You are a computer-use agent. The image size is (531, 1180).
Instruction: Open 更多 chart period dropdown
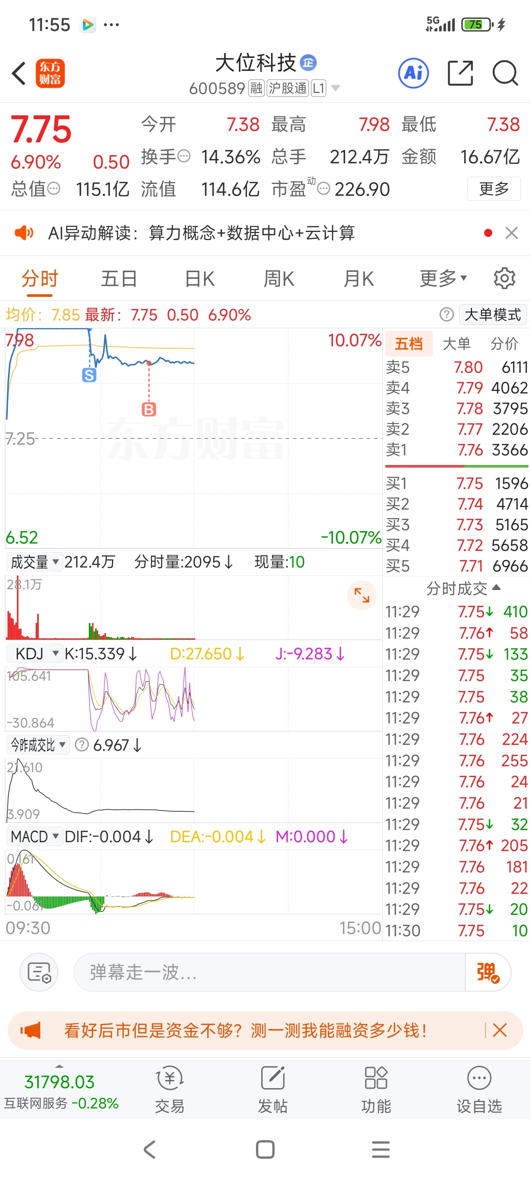pyautogui.click(x=443, y=278)
